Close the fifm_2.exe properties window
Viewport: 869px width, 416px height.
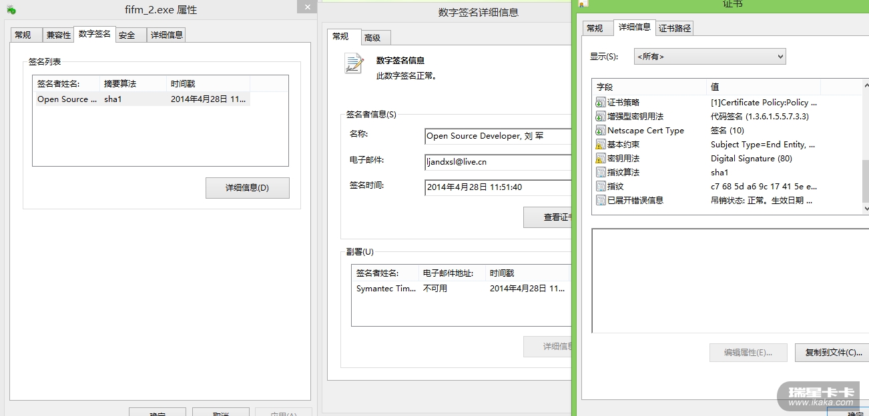[x=307, y=7]
